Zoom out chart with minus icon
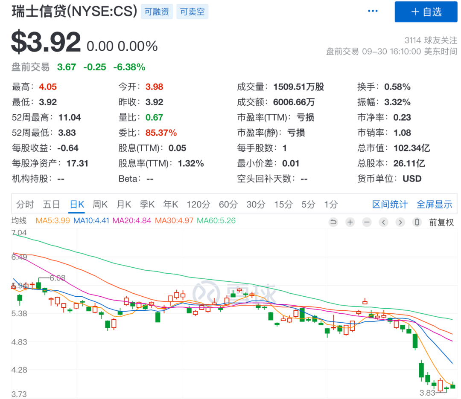The image size is (461, 399). (367, 222)
